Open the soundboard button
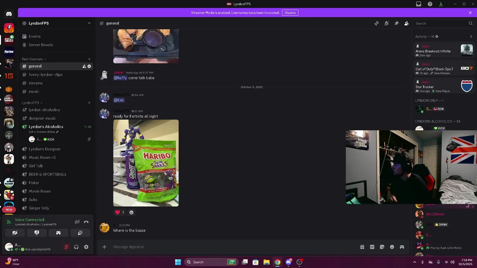Viewport: 477px width, 268px height. (x=80, y=233)
